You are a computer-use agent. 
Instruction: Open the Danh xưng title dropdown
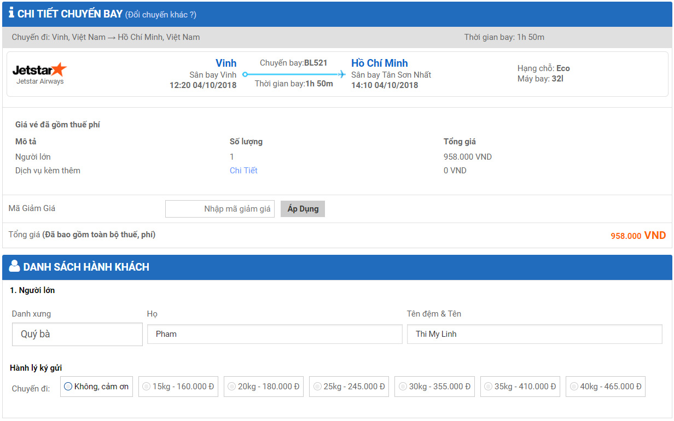[77, 334]
